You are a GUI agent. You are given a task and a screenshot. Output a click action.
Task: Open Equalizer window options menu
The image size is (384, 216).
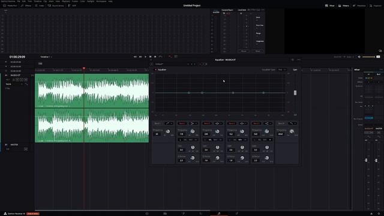click(x=299, y=60)
